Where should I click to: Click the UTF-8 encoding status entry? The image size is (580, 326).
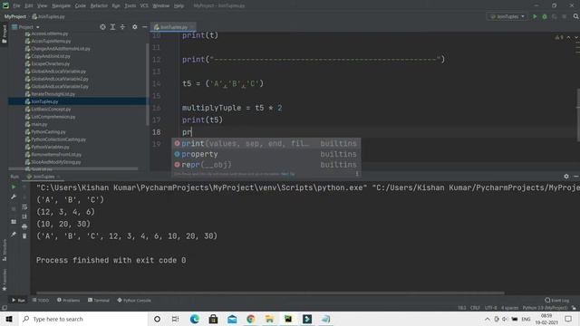point(491,308)
